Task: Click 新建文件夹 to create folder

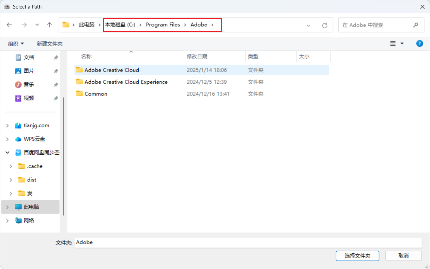Action: (x=50, y=44)
